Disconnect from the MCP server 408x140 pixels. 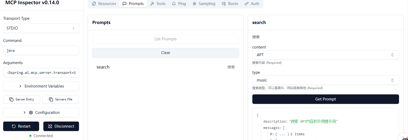click(61, 126)
